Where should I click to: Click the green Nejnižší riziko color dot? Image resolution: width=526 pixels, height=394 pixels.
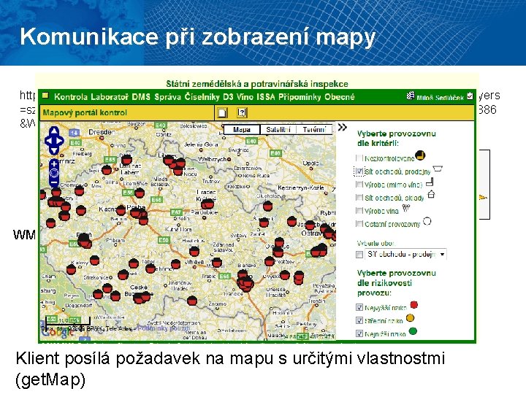click(x=413, y=331)
